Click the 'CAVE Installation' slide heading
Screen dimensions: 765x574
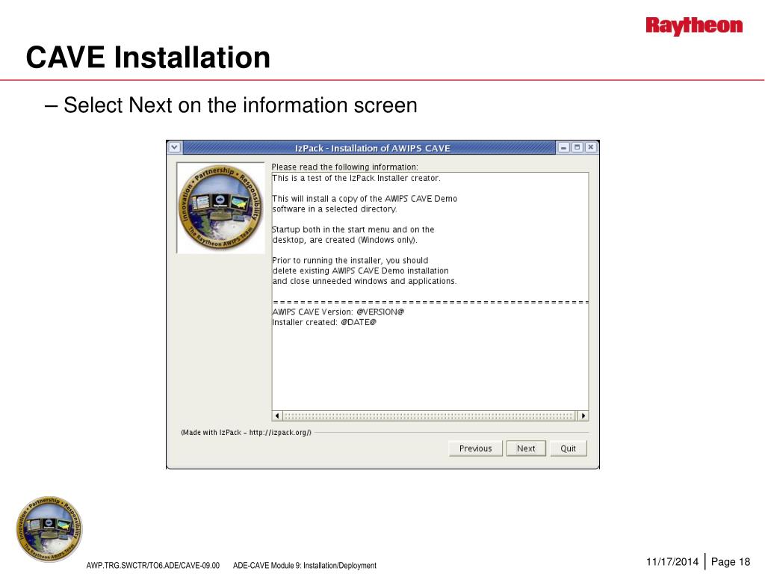pos(148,57)
